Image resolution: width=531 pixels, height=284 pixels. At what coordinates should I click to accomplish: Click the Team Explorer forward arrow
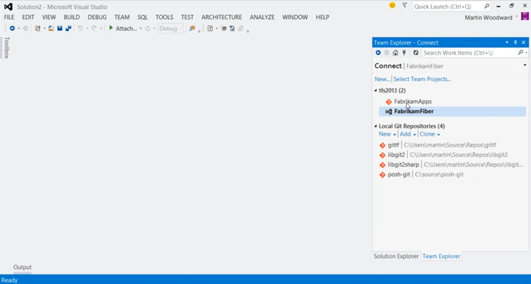click(x=387, y=53)
